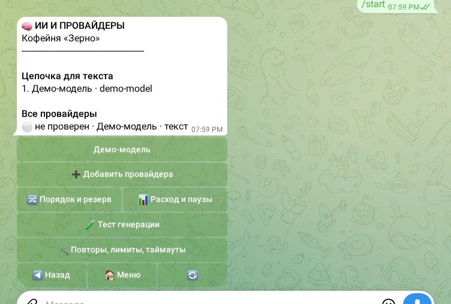The image size is (451, 304).
Task: Open the Демо-модель provider button
Action: [122, 149]
